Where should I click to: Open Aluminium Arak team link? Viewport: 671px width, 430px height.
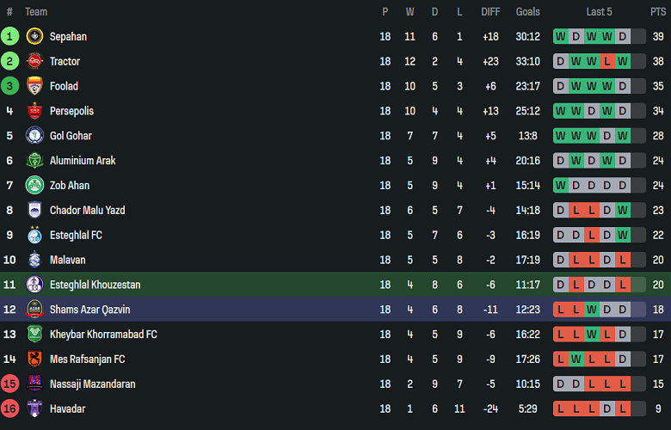coord(83,161)
